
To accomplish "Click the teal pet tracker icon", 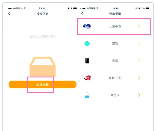I will click(x=87, y=43).
